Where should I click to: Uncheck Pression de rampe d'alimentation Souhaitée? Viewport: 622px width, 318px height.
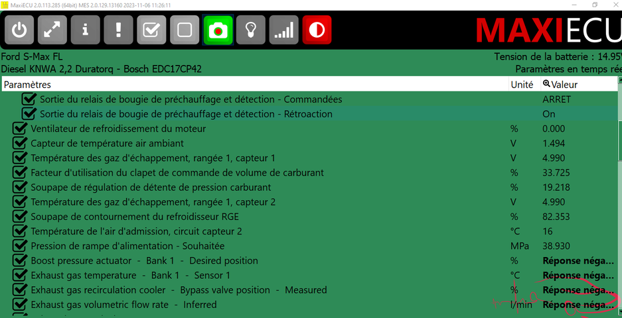(20, 246)
